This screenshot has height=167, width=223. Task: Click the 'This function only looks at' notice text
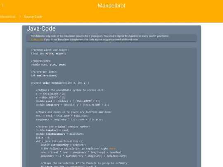pos(100,36)
